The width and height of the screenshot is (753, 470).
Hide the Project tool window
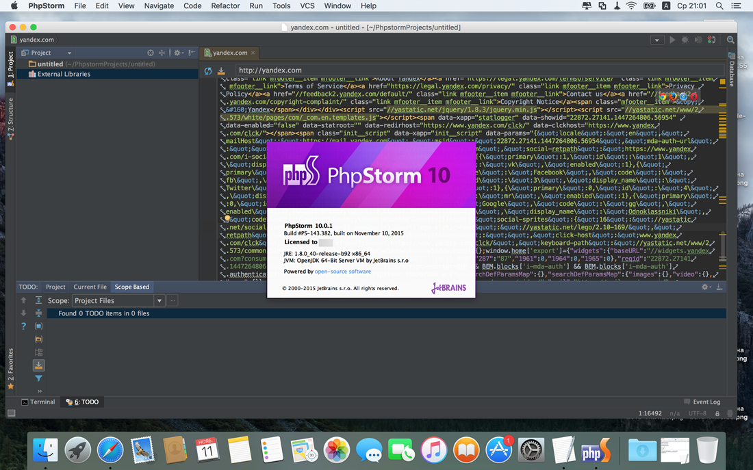(x=192, y=53)
